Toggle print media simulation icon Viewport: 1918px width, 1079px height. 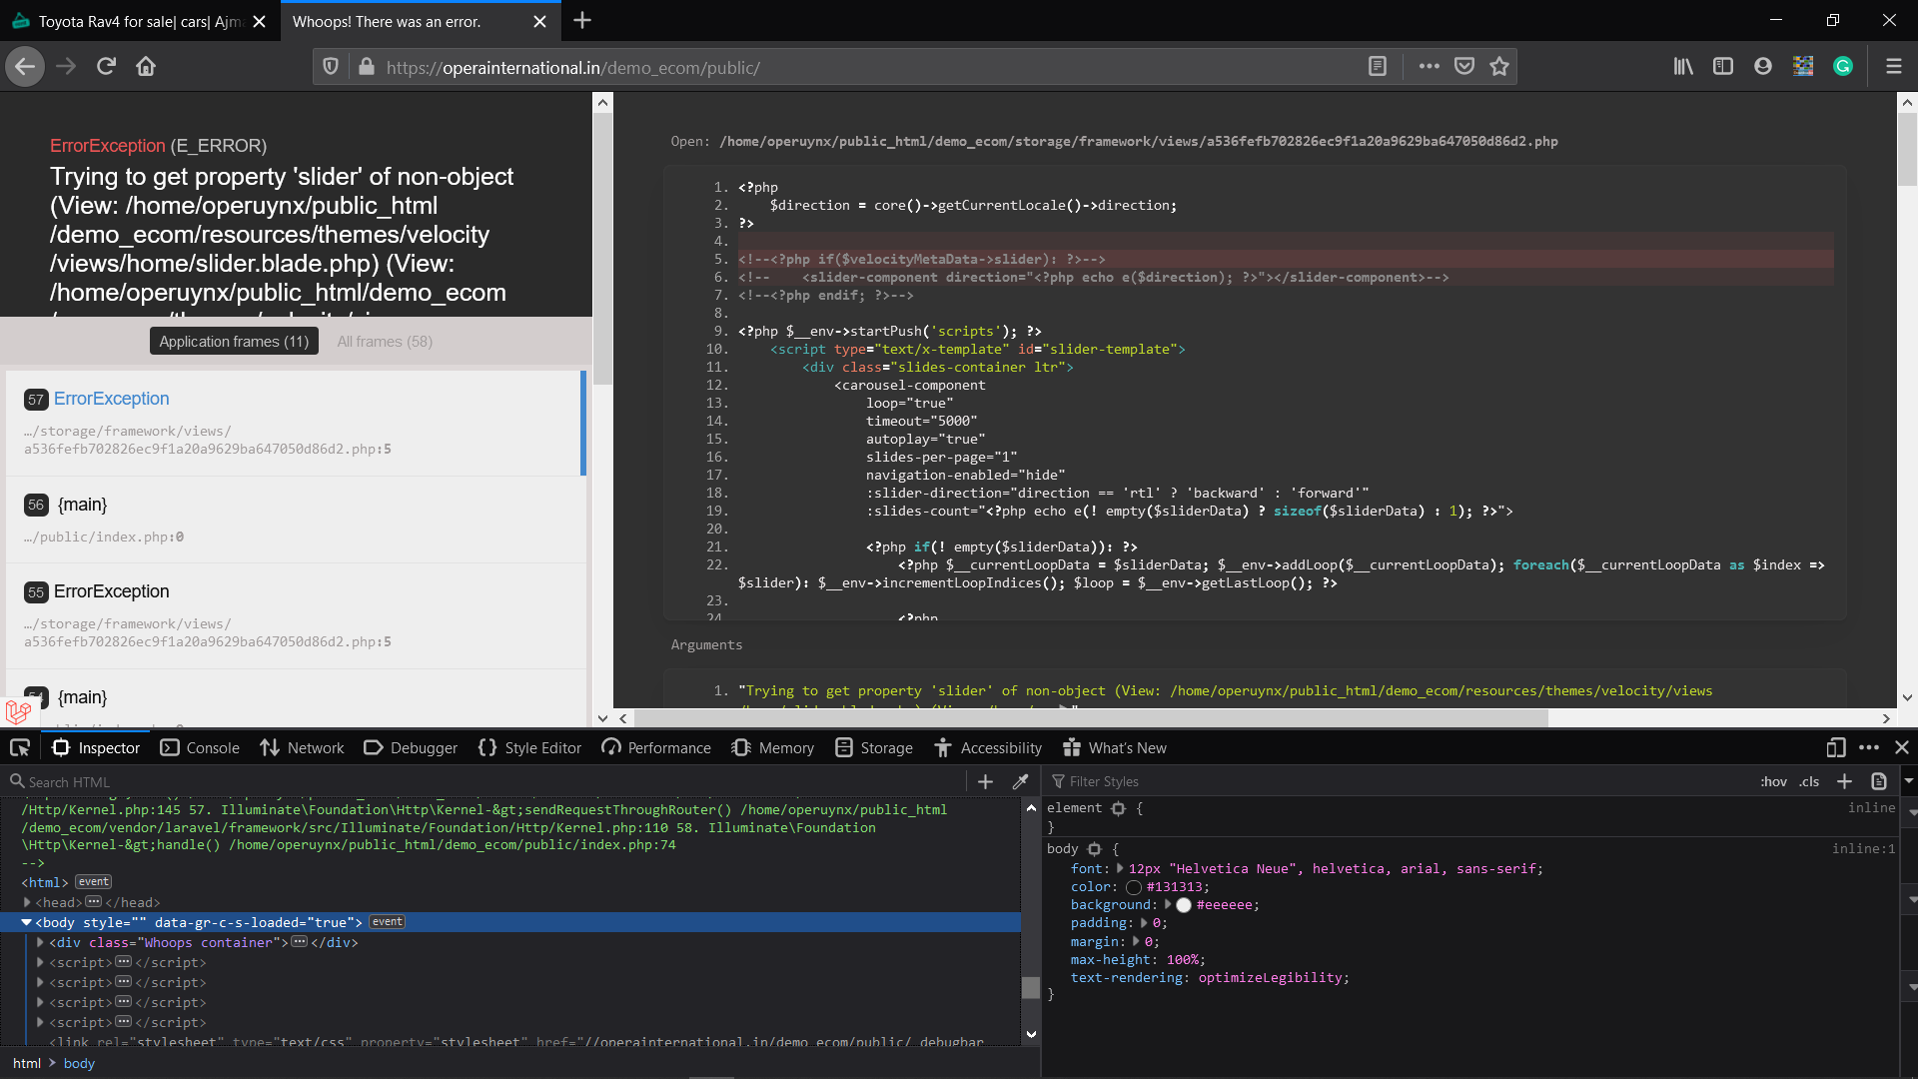click(x=1879, y=781)
